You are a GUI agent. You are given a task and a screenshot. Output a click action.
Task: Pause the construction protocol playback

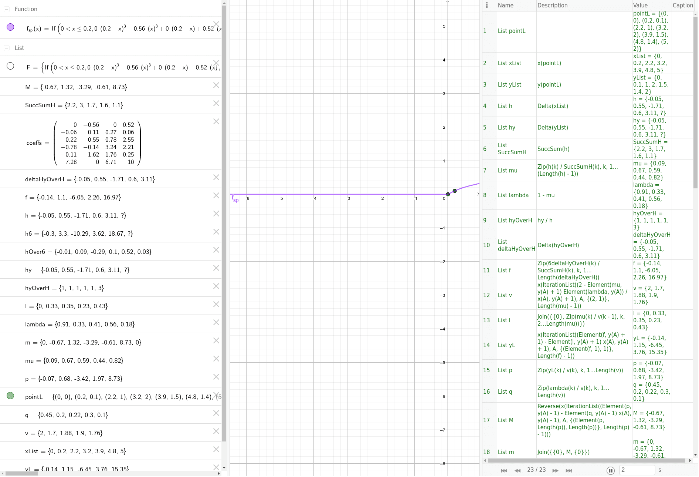(x=611, y=470)
